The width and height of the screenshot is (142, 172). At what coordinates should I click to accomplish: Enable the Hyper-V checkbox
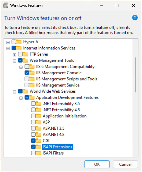[x=14, y=42]
